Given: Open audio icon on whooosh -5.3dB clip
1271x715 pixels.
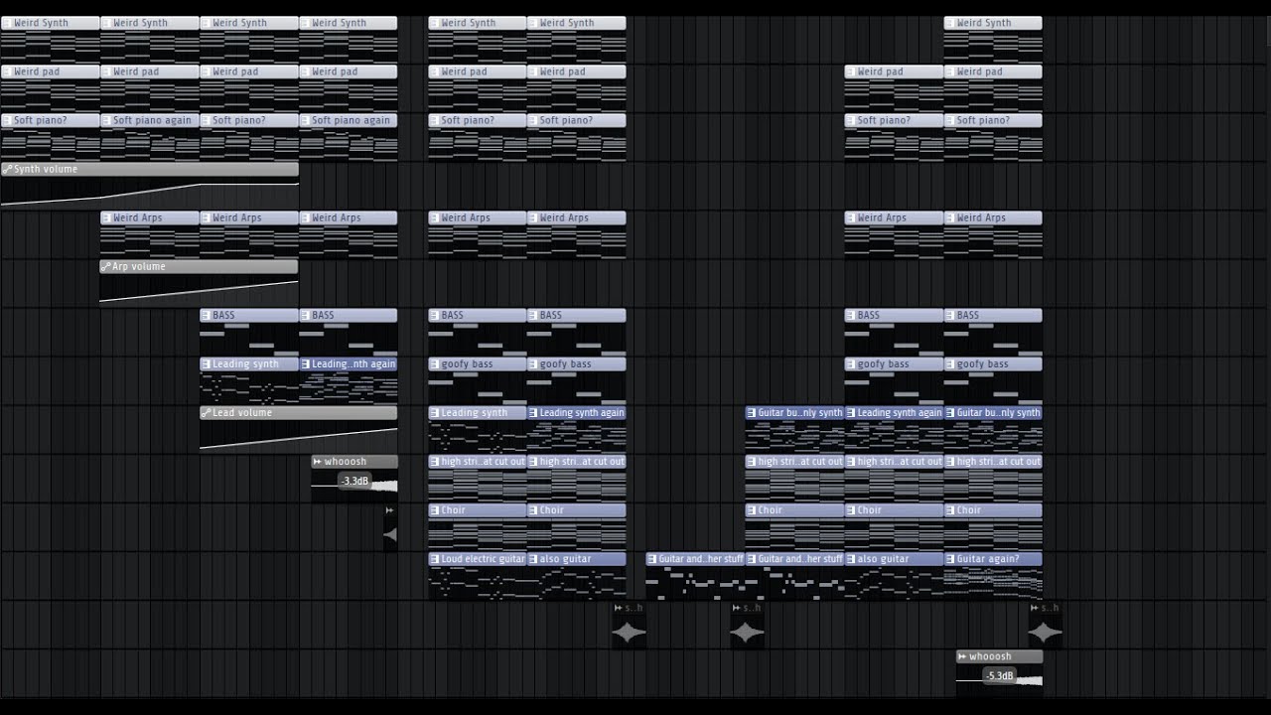Looking at the screenshot, I should pyautogui.click(x=962, y=656).
